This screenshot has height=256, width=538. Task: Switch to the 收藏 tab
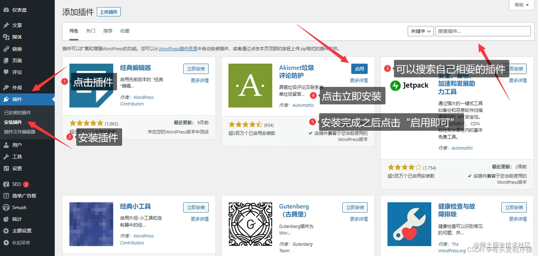125,31
